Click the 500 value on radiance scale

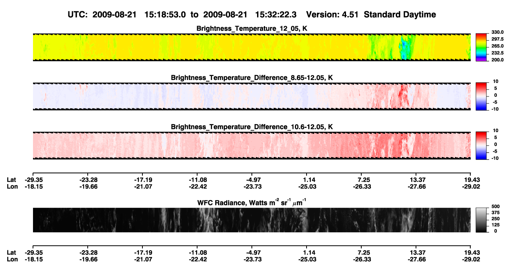point(494,206)
